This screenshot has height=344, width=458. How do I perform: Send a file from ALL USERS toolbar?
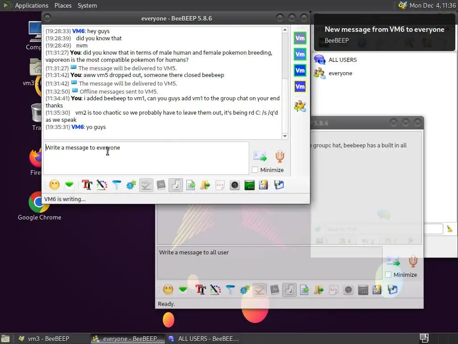pyautogui.click(x=304, y=290)
